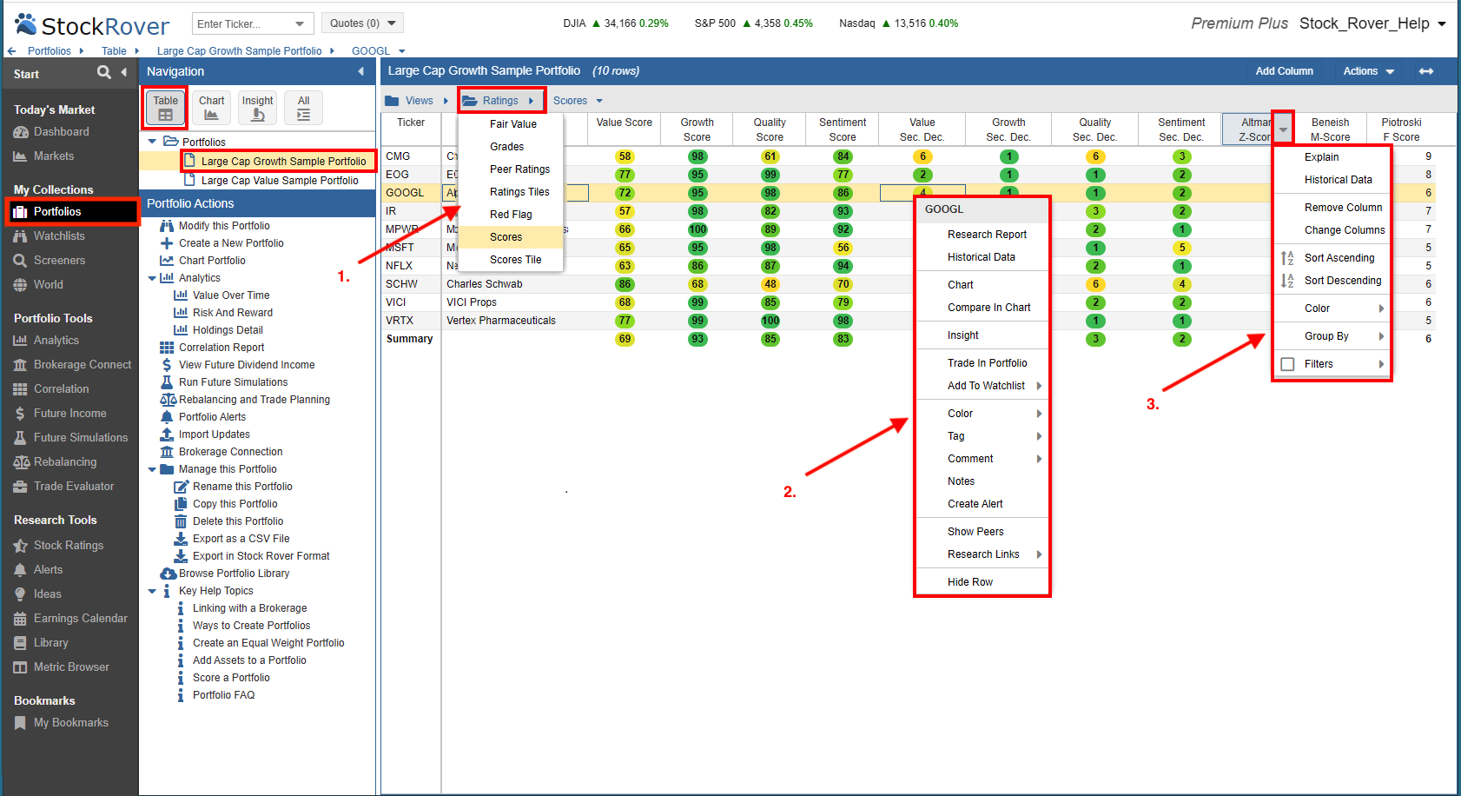The height and width of the screenshot is (796, 1461).
Task: Open Watchlists in sidebar
Action: 59,236
